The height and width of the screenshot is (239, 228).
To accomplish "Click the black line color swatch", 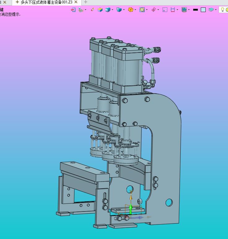I will click(196, 10).
